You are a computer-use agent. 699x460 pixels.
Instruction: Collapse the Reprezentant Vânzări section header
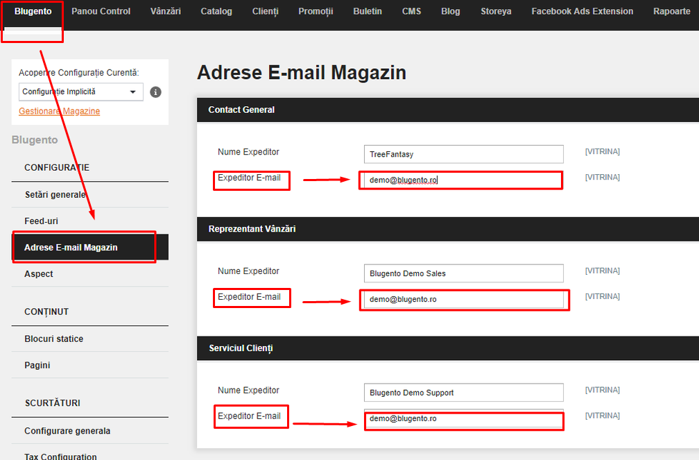click(448, 229)
